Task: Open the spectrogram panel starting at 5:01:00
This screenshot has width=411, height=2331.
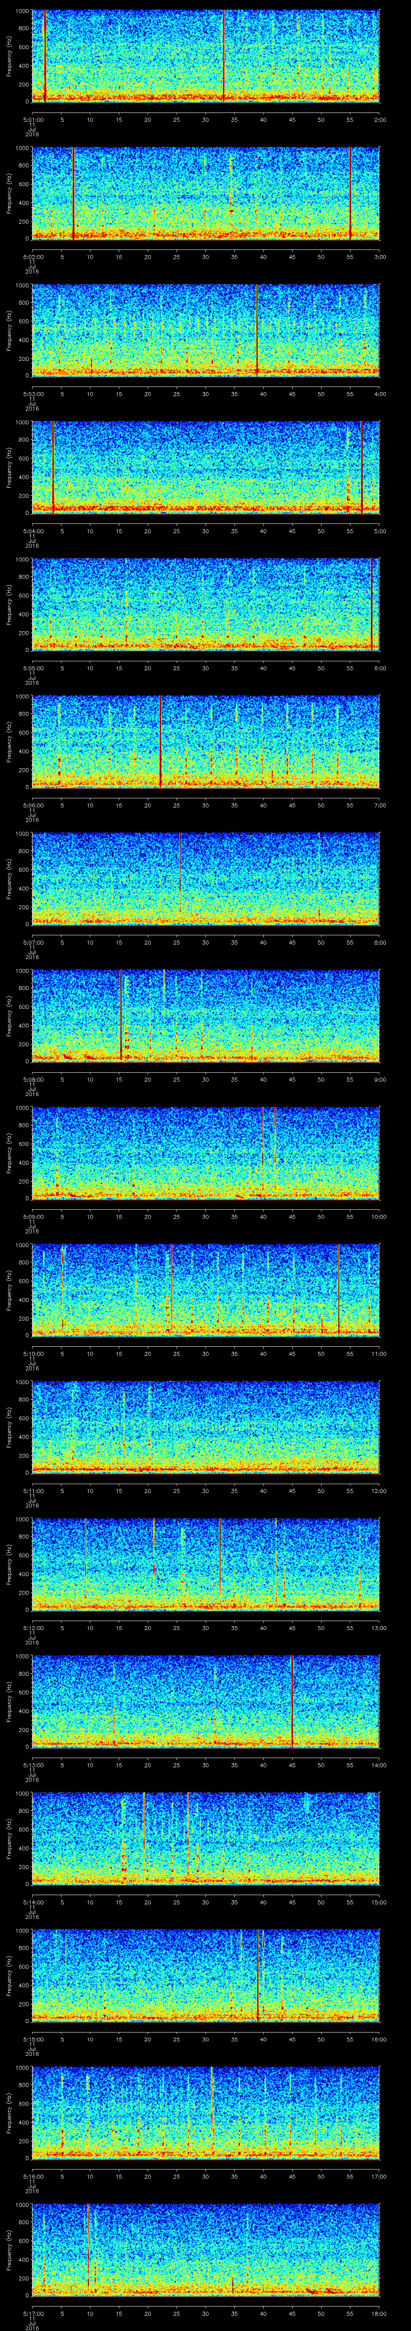Action: click(x=206, y=56)
